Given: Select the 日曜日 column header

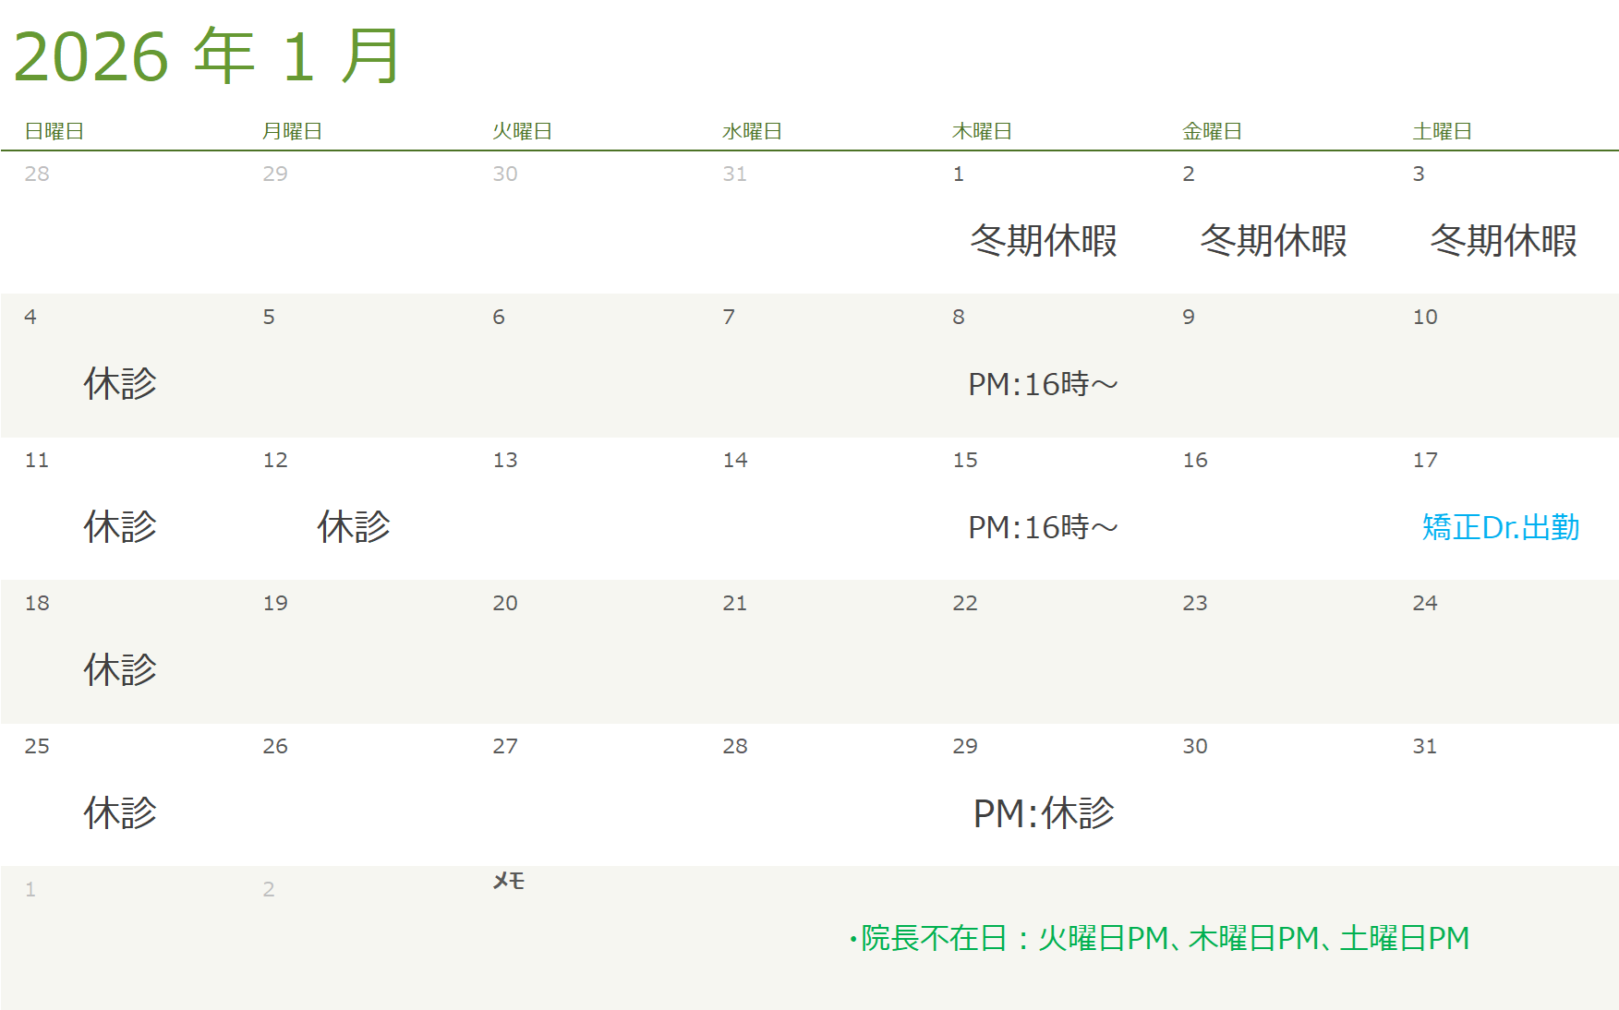Looking at the screenshot, I should point(54,132).
